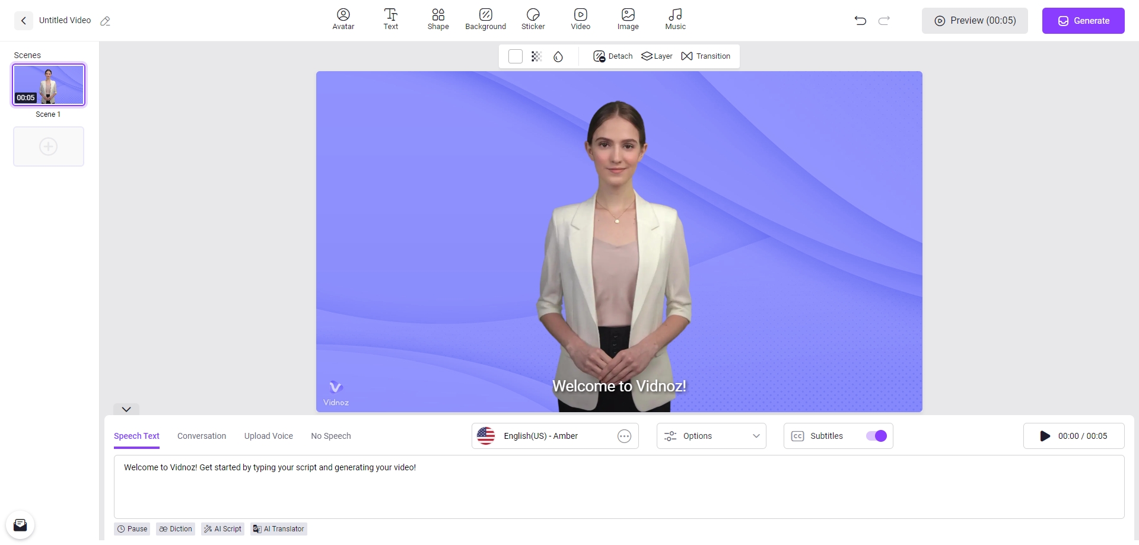Open the Text tool
1139x545 pixels.
(x=390, y=19)
